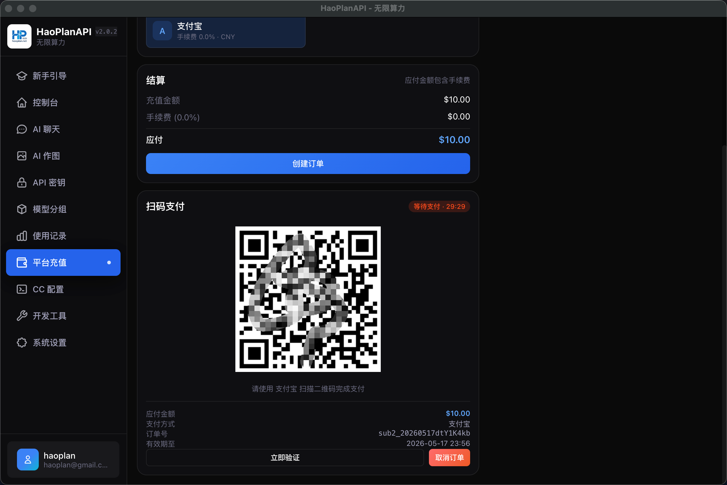Click the 结算 heading
The width and height of the screenshot is (727, 485).
pyautogui.click(x=155, y=80)
